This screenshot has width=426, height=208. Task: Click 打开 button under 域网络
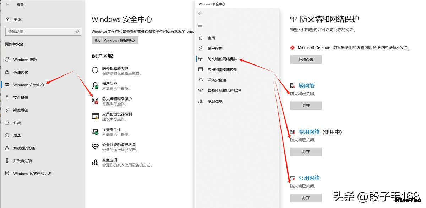[x=306, y=106]
